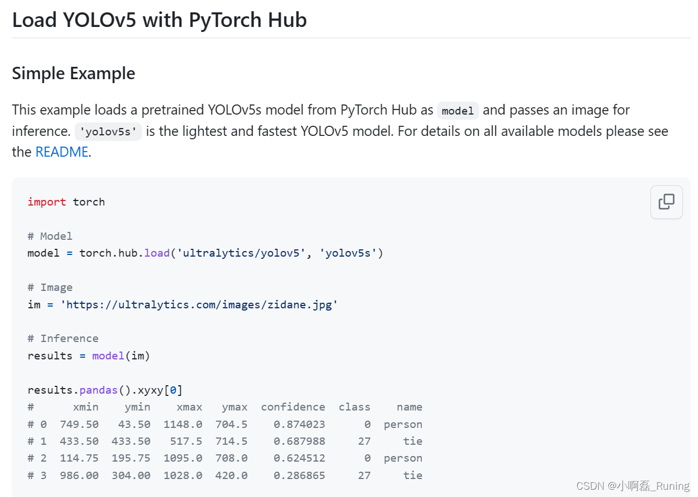Click the zidane.jpg image URL in code
This screenshot has width=698, height=497.
(x=199, y=304)
